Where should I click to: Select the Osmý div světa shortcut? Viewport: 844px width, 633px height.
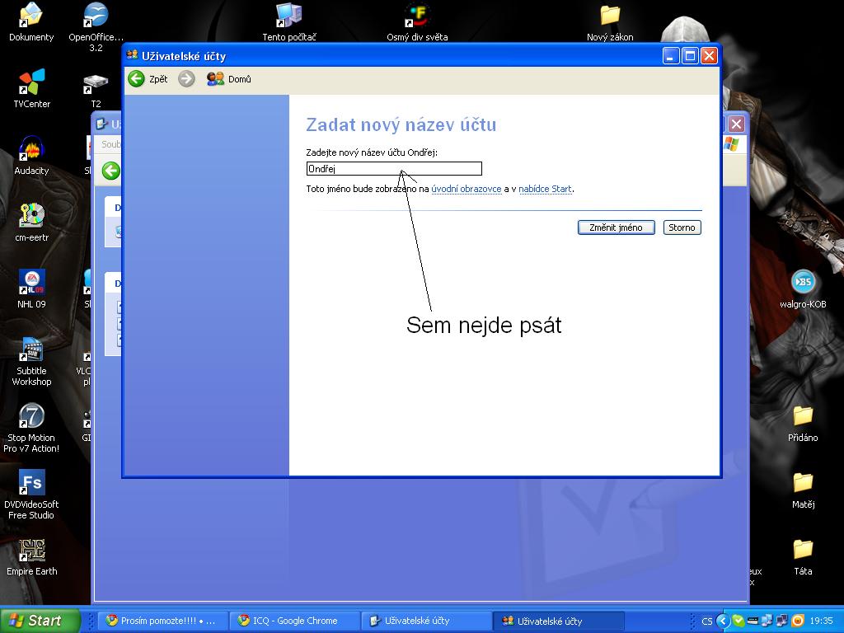[417, 22]
